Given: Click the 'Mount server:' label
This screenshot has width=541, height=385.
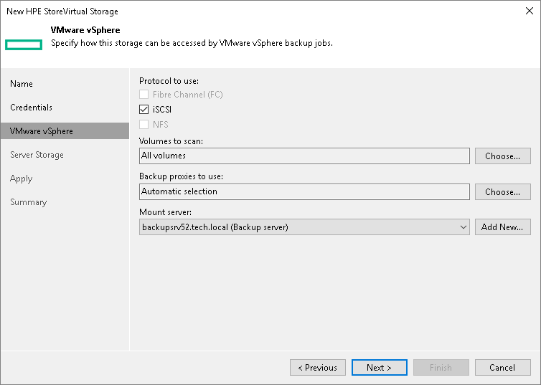Looking at the screenshot, I should pyautogui.click(x=165, y=212).
